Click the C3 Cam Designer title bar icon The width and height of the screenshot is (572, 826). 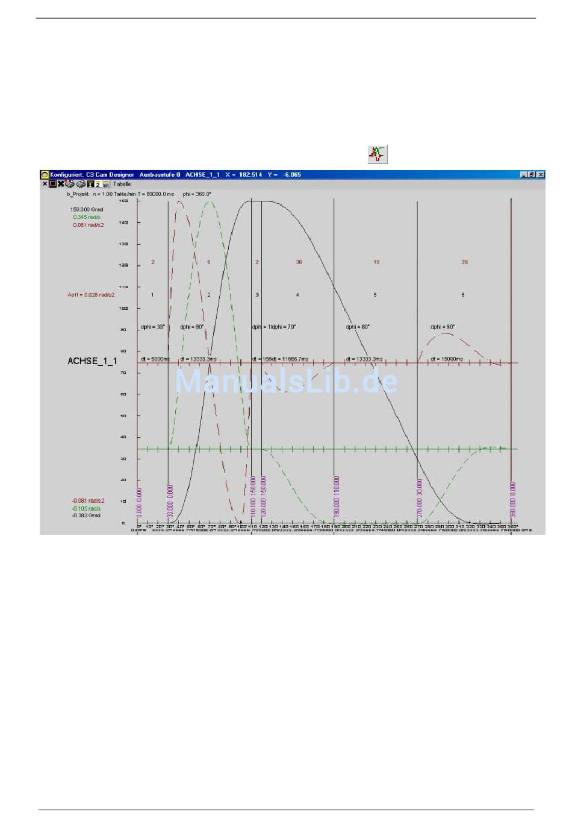coord(45,175)
